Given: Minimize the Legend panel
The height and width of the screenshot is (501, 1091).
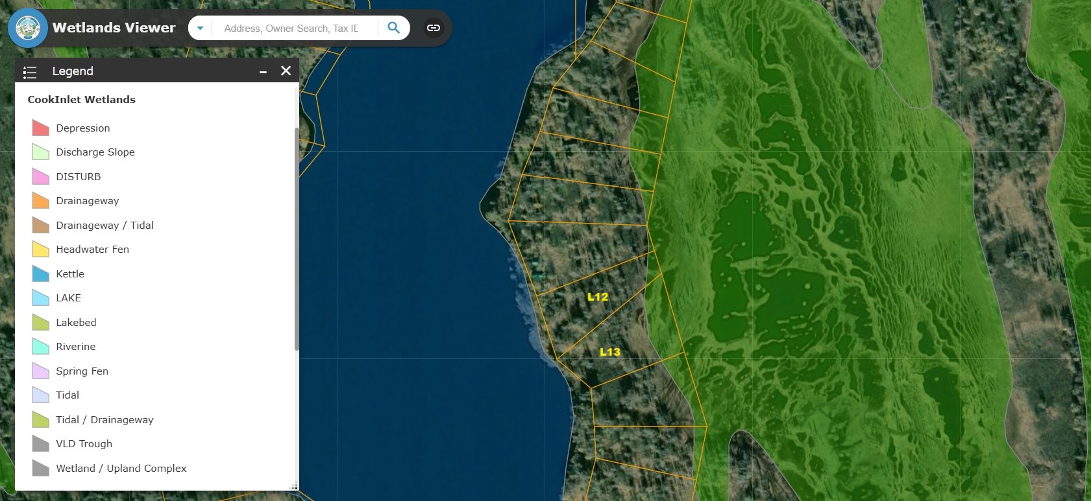Looking at the screenshot, I should click(263, 71).
